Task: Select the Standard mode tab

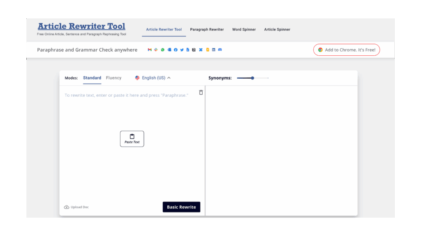Action: 92,78
